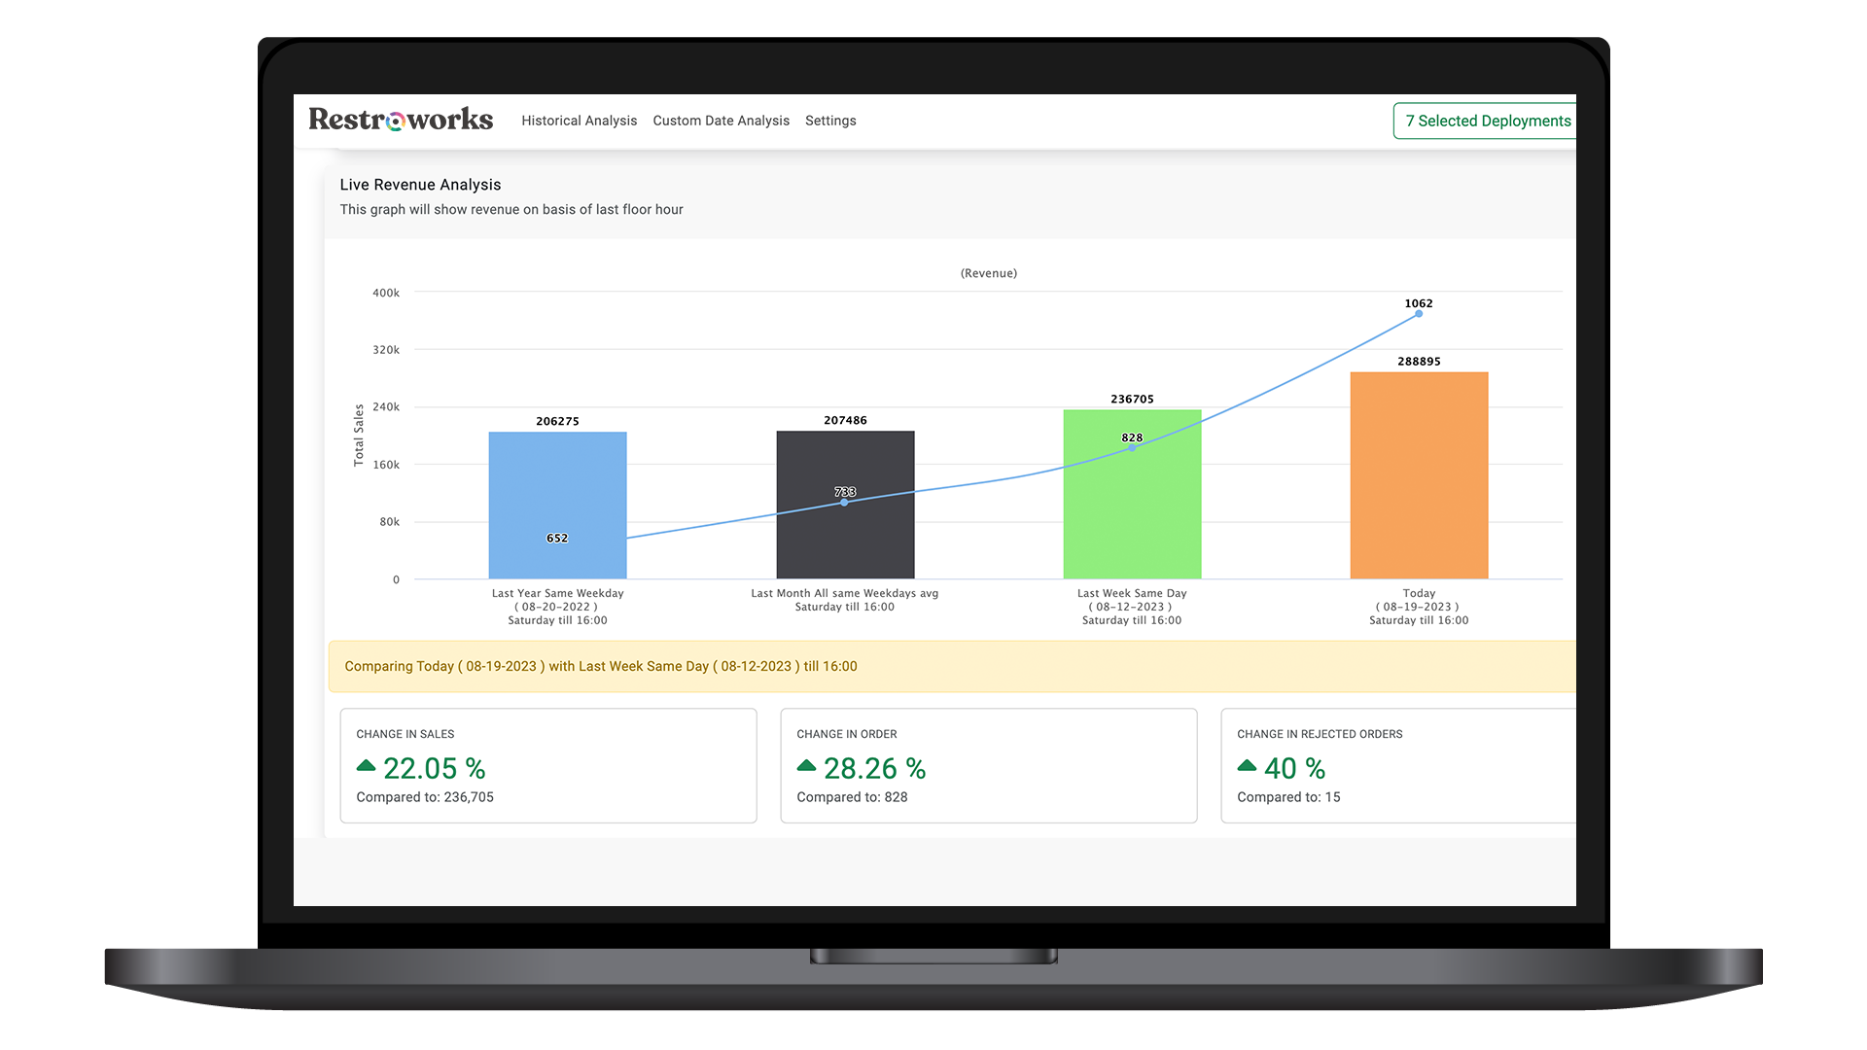Click the (Revenue) chart title
This screenshot has height=1050, width=1867.
pos(989,273)
